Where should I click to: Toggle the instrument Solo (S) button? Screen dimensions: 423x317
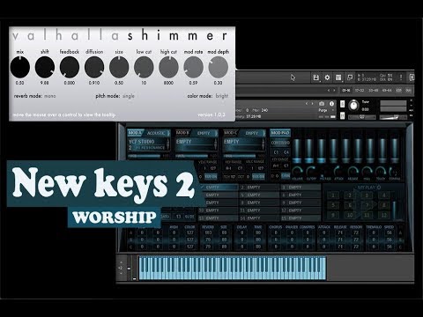[342, 104]
